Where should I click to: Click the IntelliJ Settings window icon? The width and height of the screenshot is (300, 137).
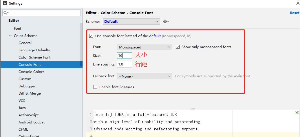coord(5,3)
